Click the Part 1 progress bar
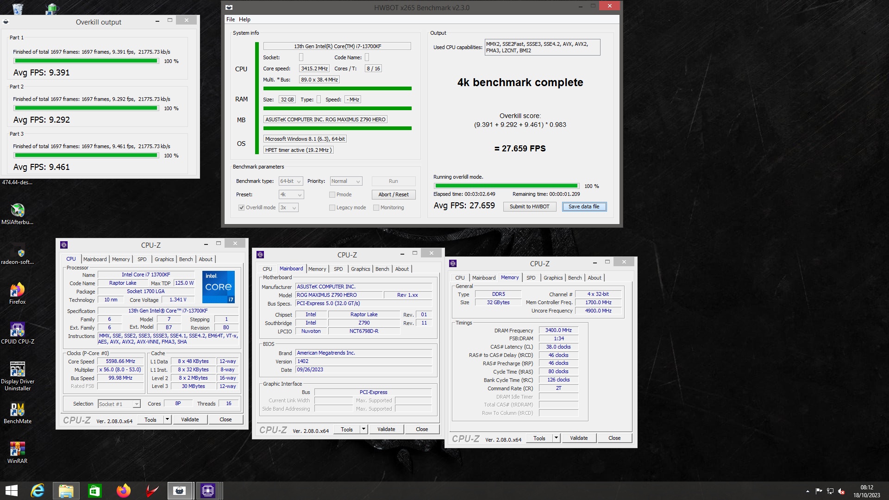Viewport: 889px width, 500px height. pos(86,61)
